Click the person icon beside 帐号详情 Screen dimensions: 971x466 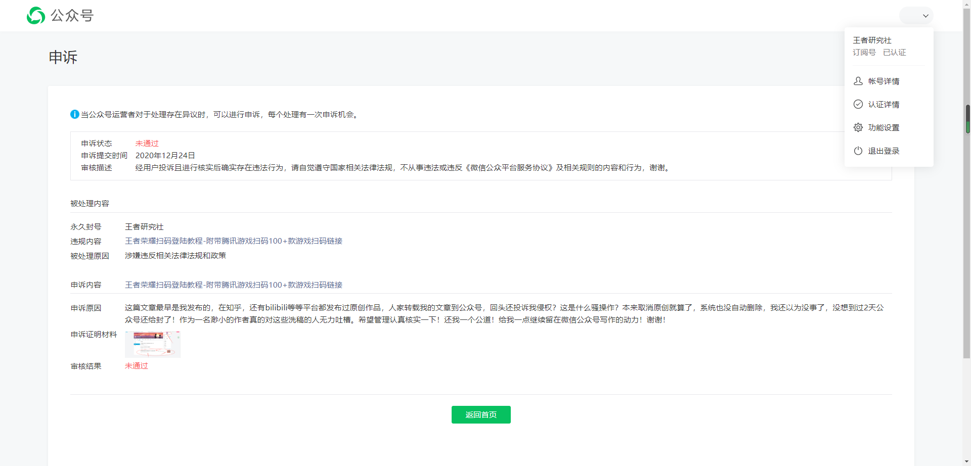tap(858, 81)
